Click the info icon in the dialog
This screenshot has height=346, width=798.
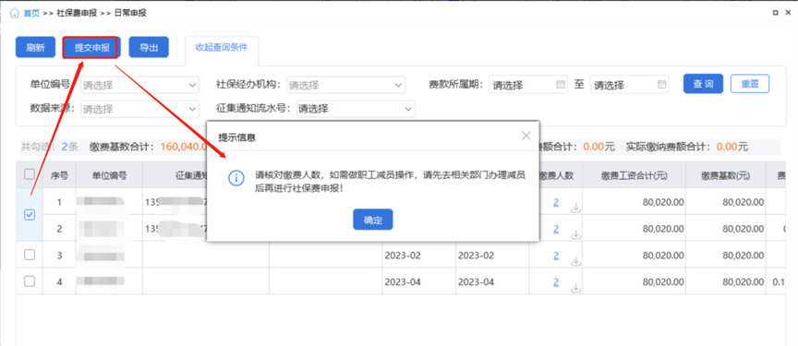point(236,178)
